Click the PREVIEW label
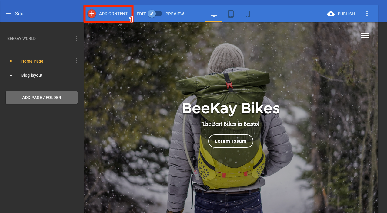Screen dimensions: 387x213 pyautogui.click(x=175, y=14)
